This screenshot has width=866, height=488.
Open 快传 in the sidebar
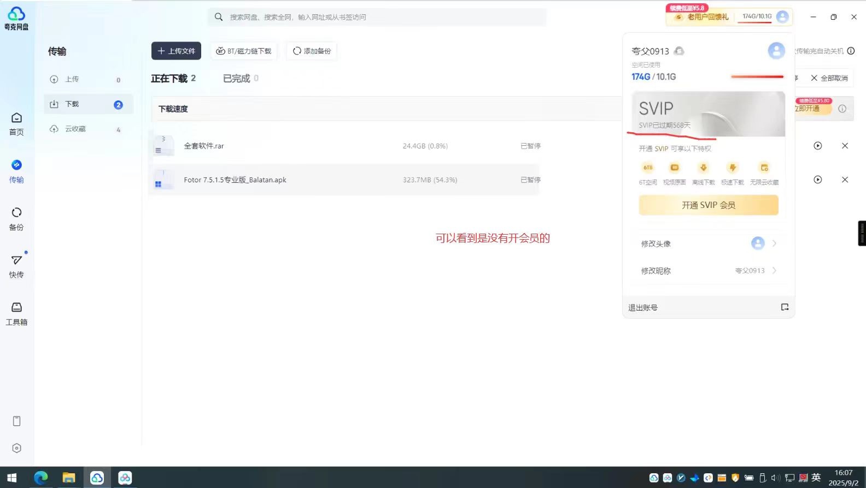pyautogui.click(x=16, y=266)
